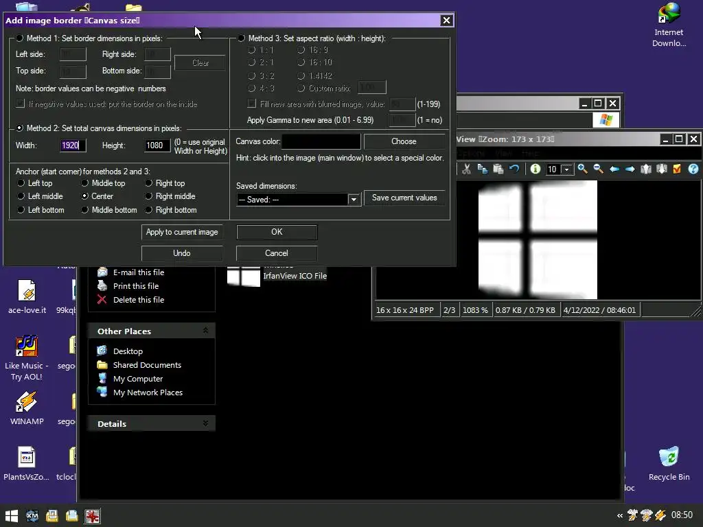Zoom out with the minus magnifier icon
Screen dimensions: 703x527
[598, 169]
